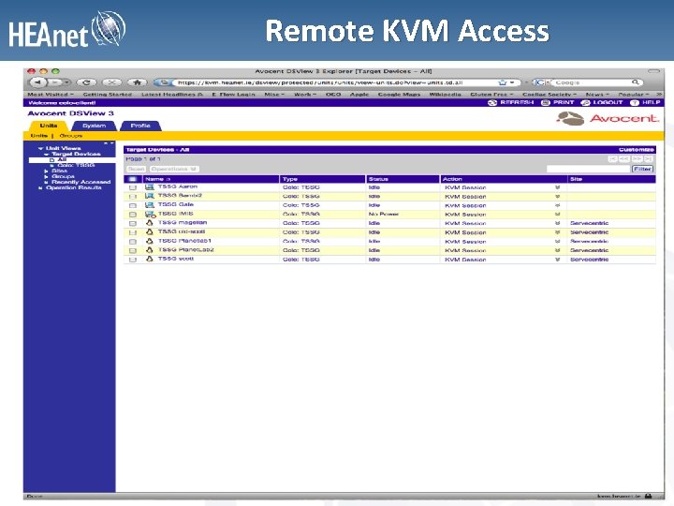Viewport: 674px width, 506px height.
Task: Switch to the System tab
Action: point(95,126)
